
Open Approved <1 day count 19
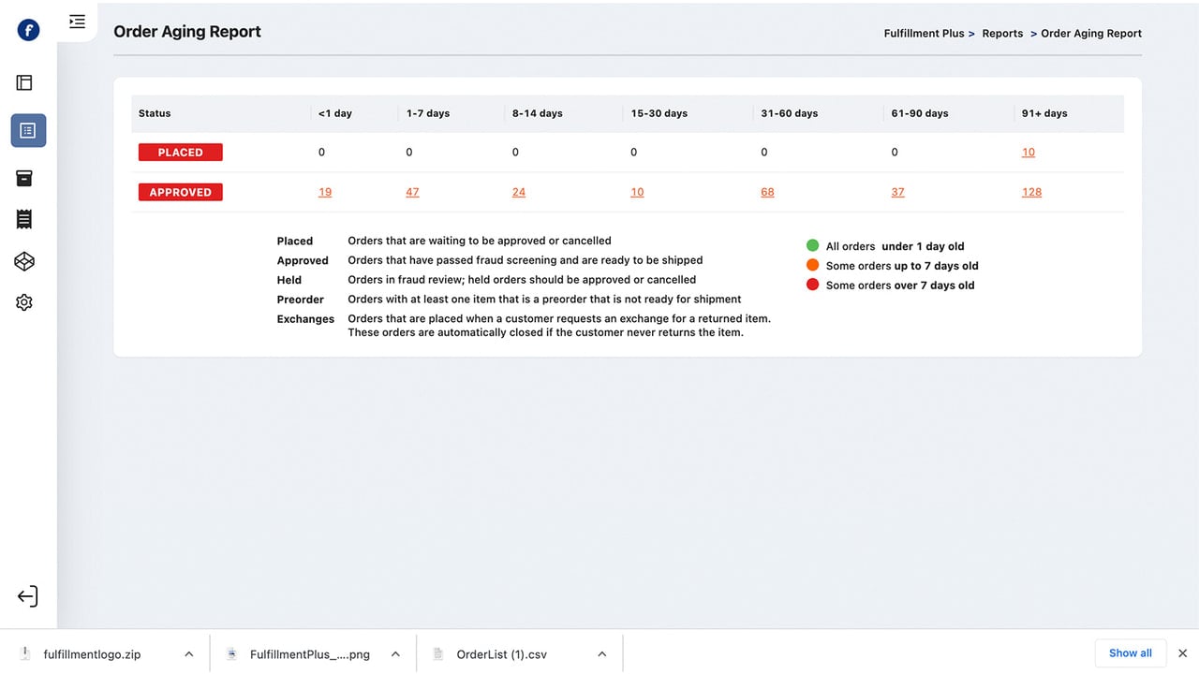[x=325, y=192]
